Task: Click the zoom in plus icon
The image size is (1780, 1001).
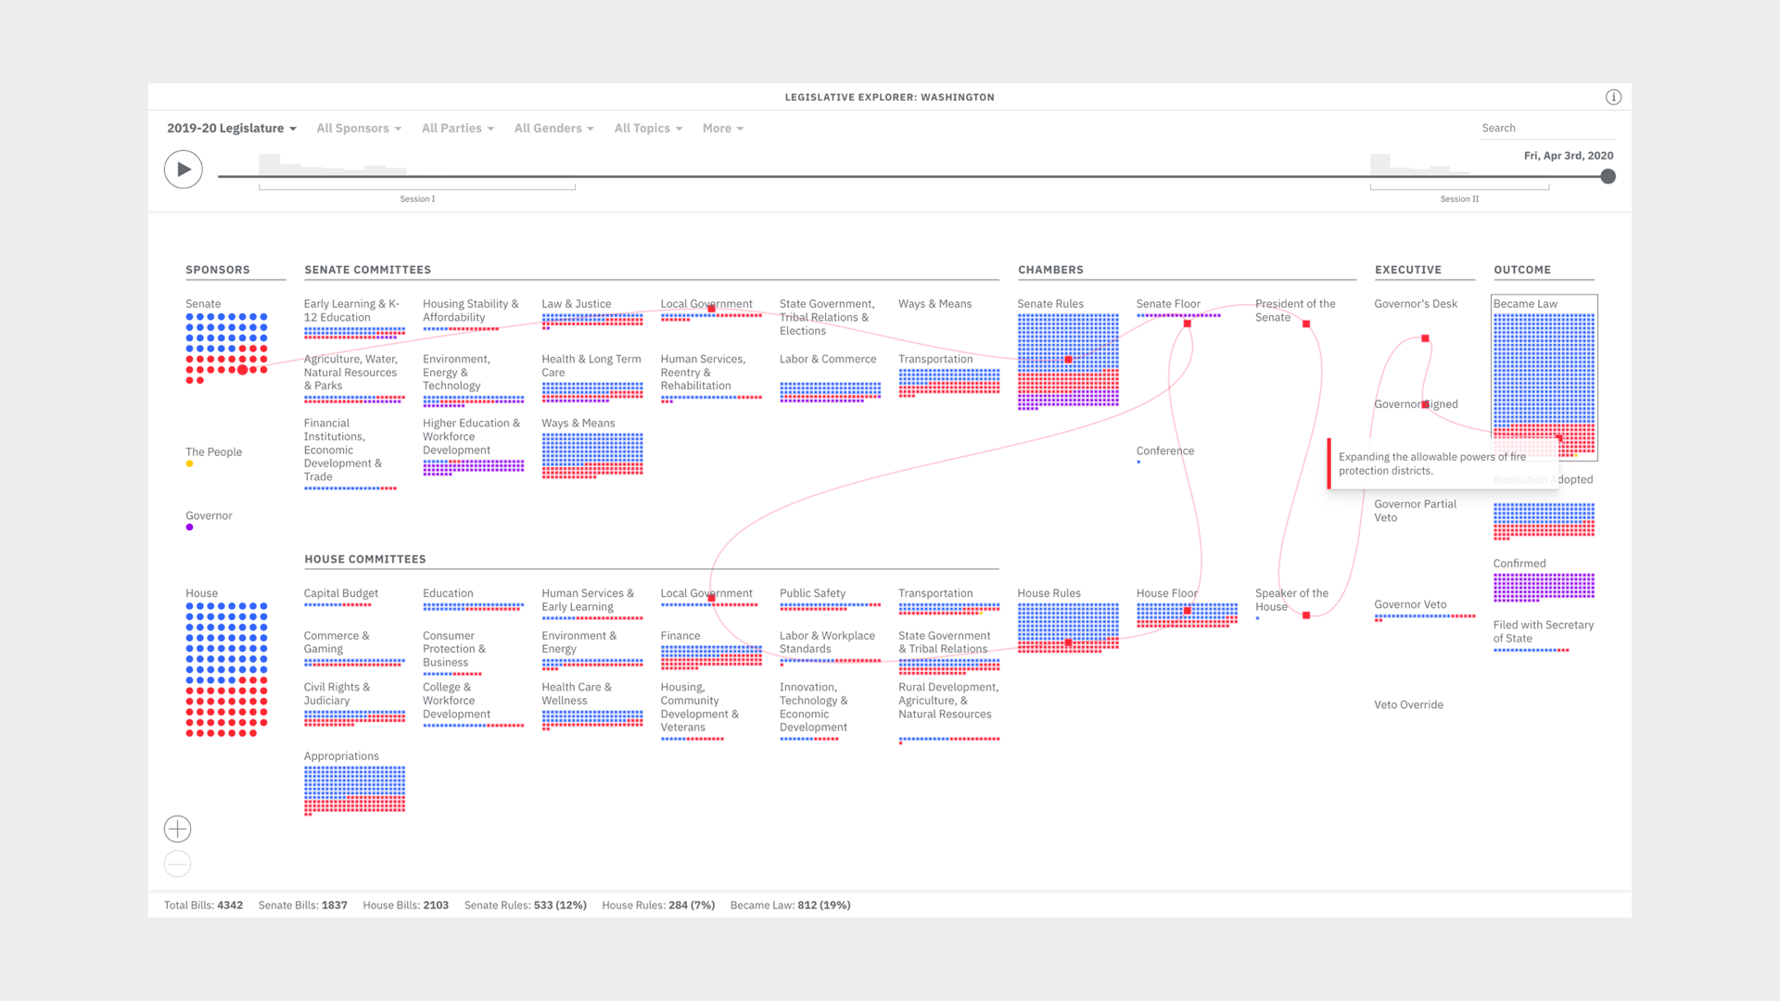Action: click(178, 829)
